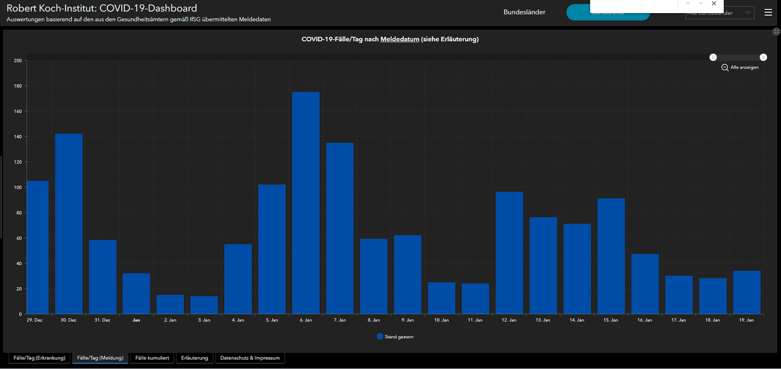Viewport: 781px width, 369px height.
Task: Click the zoom-out 'Alle anzeigen' magnifier
Action: [x=725, y=68]
